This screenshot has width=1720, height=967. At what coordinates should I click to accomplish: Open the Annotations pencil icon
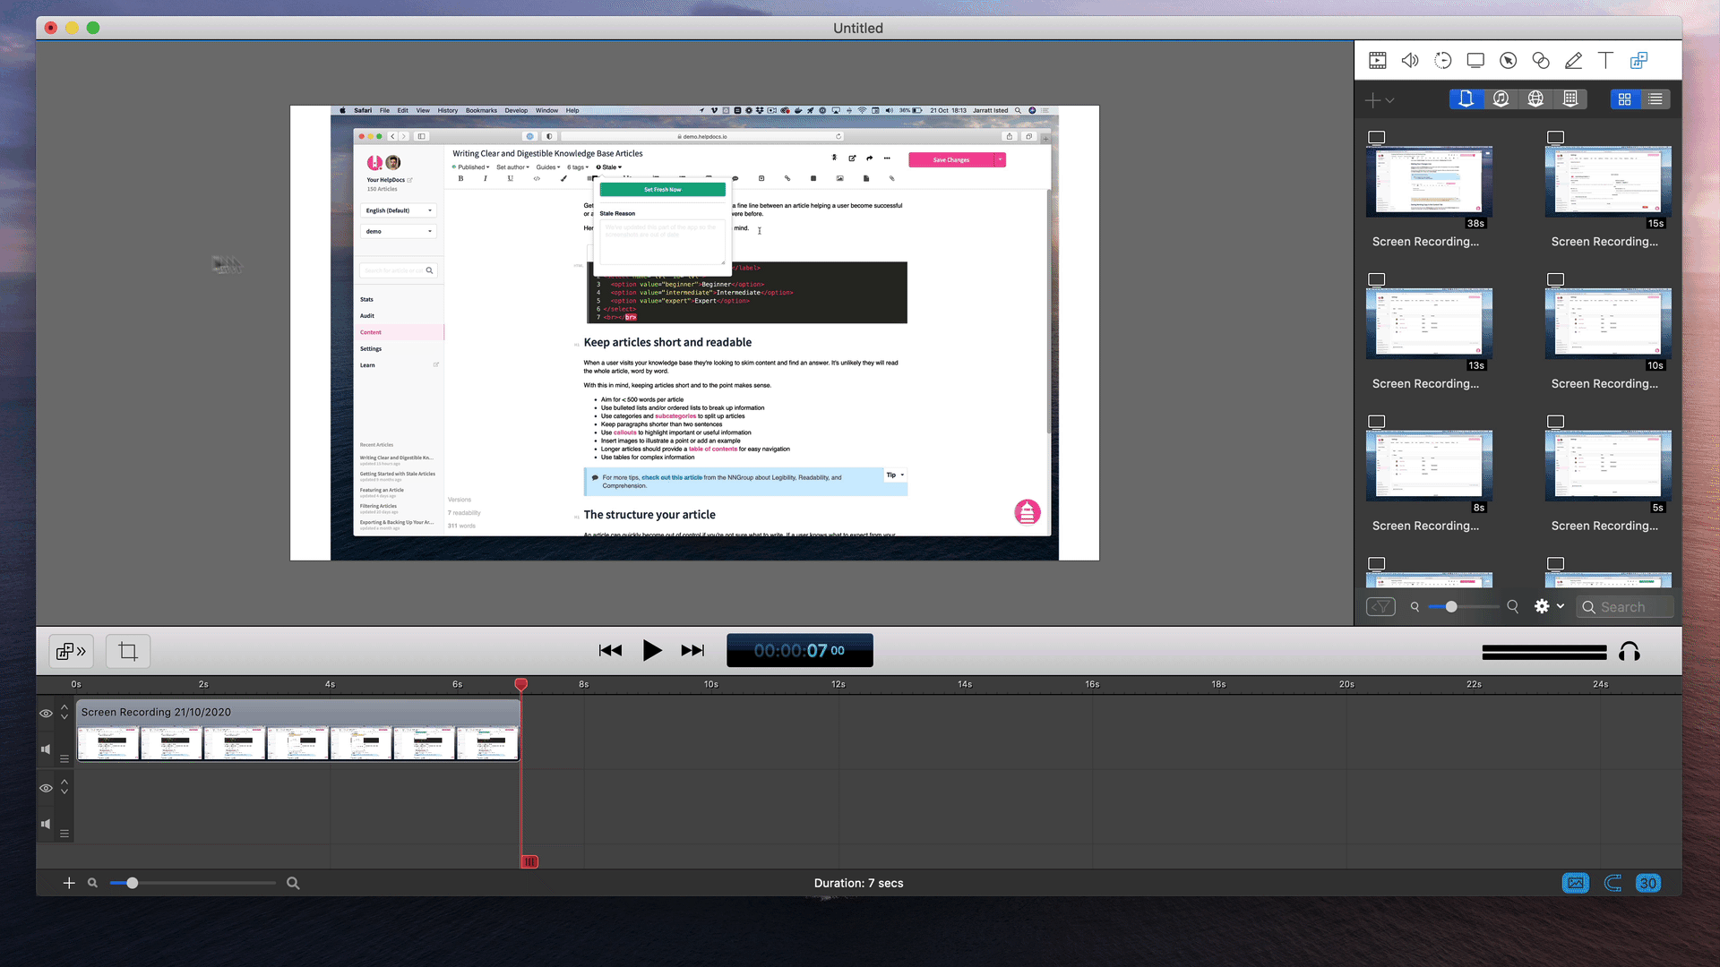click(x=1573, y=61)
